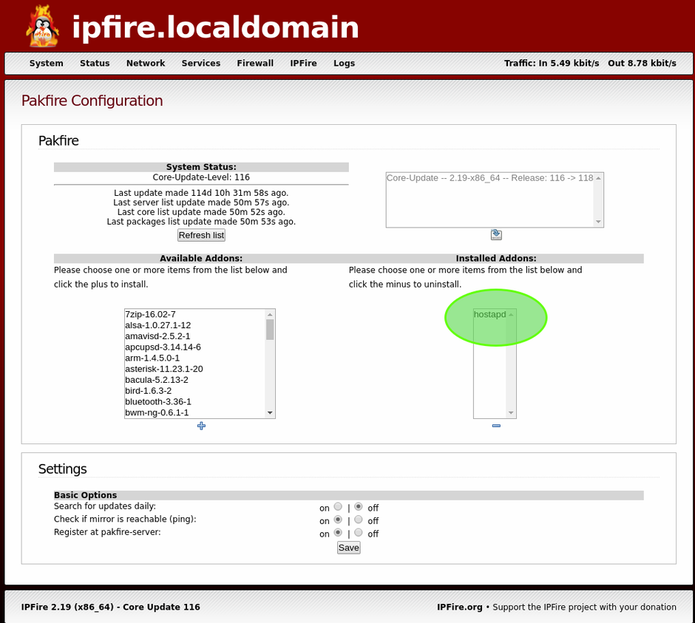Click the minus icon to uninstall hostapd

coord(495,426)
